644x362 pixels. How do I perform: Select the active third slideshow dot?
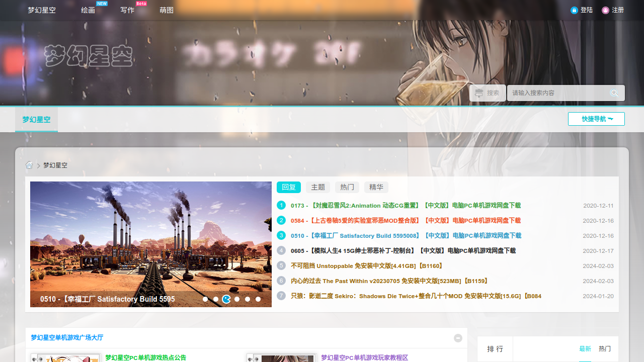(226, 299)
